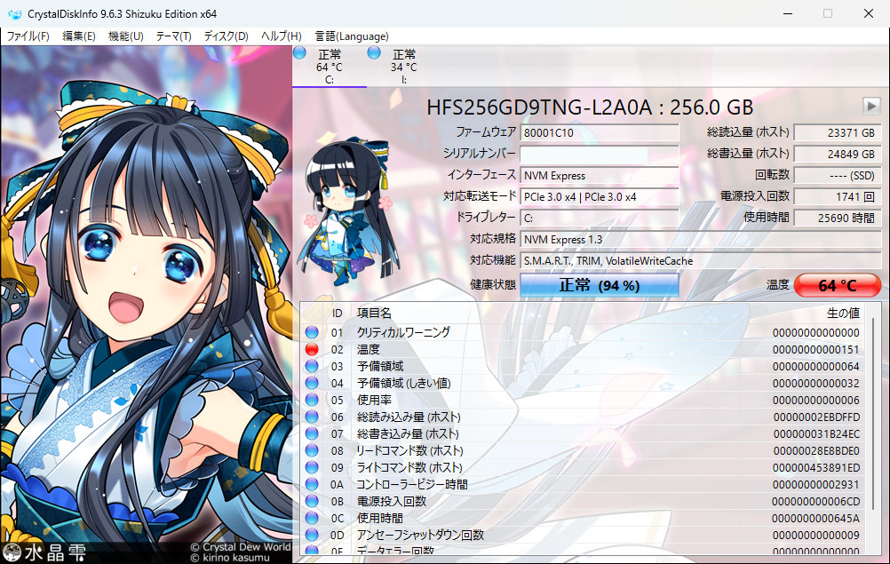890x564 pixels.
Task: Select the C: drive tab at 64 °C
Action: (330, 67)
